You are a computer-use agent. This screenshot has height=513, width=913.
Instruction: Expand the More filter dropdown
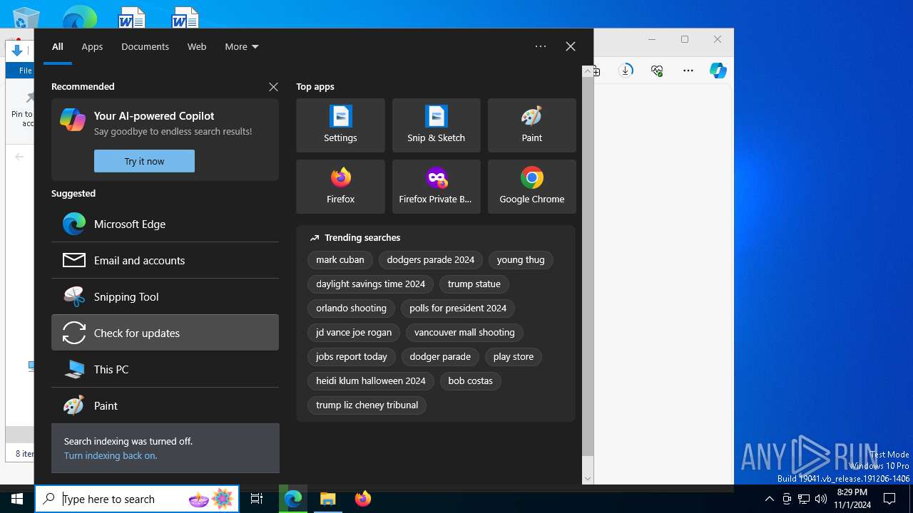(242, 46)
